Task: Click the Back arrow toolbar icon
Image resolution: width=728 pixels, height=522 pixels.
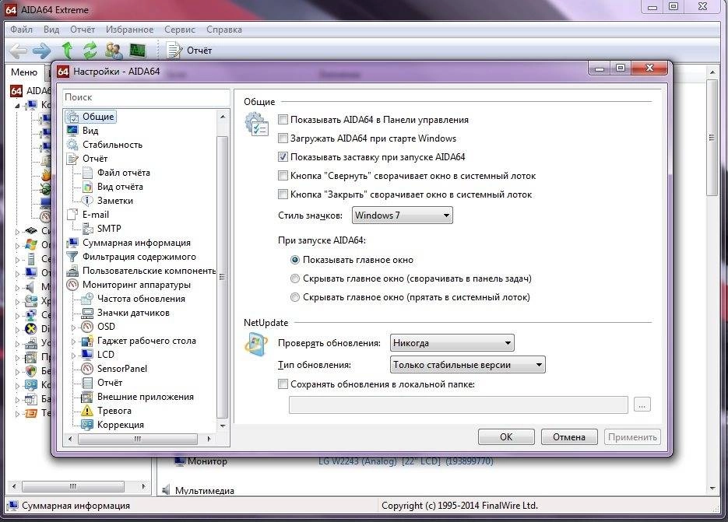Action: (18, 51)
